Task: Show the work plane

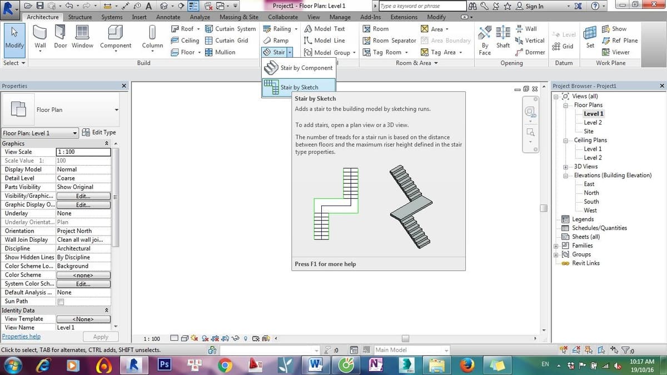Action: click(614, 29)
